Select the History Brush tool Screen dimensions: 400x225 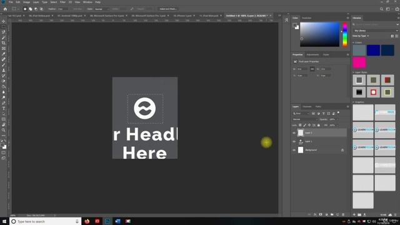[x=4, y=76]
